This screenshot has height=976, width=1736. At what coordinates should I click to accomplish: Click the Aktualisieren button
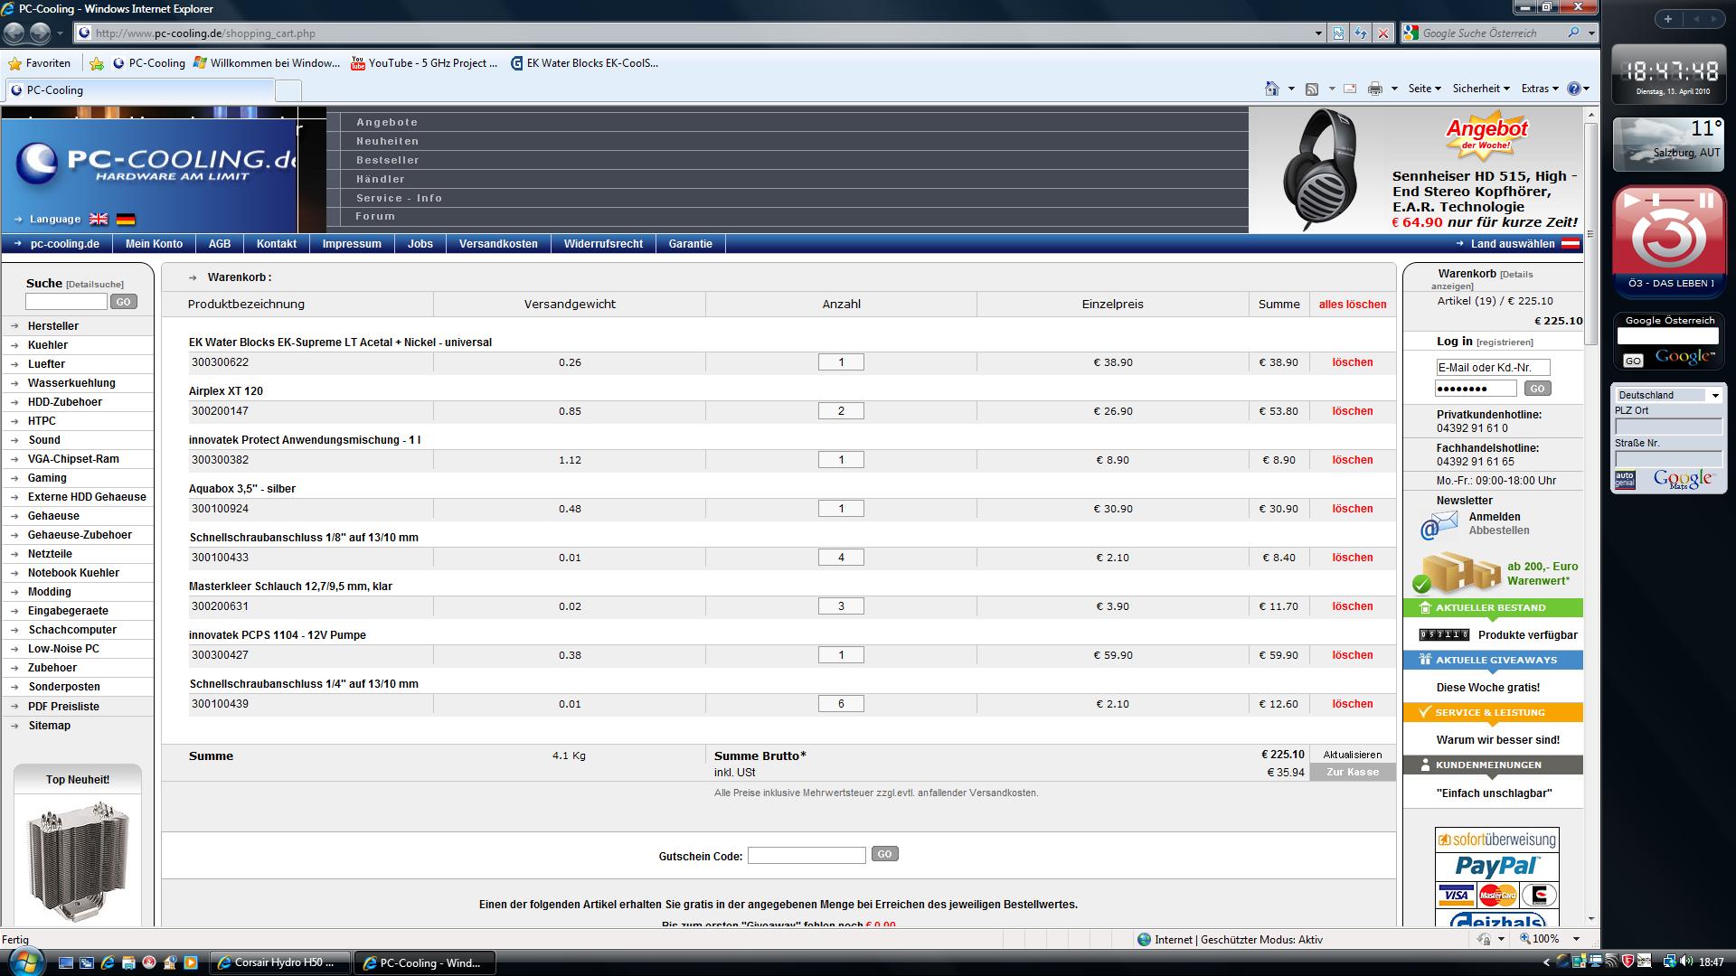coord(1353,755)
